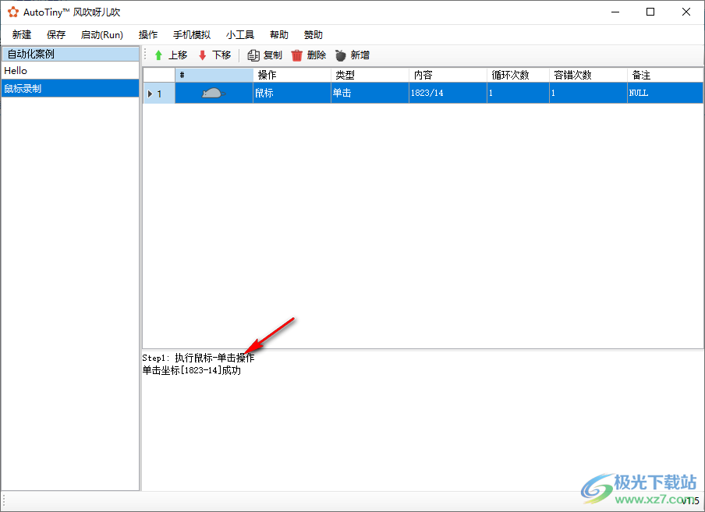Viewport: 705px width, 512px height.
Task: Select the Hello case in the sidebar
Action: [70, 70]
